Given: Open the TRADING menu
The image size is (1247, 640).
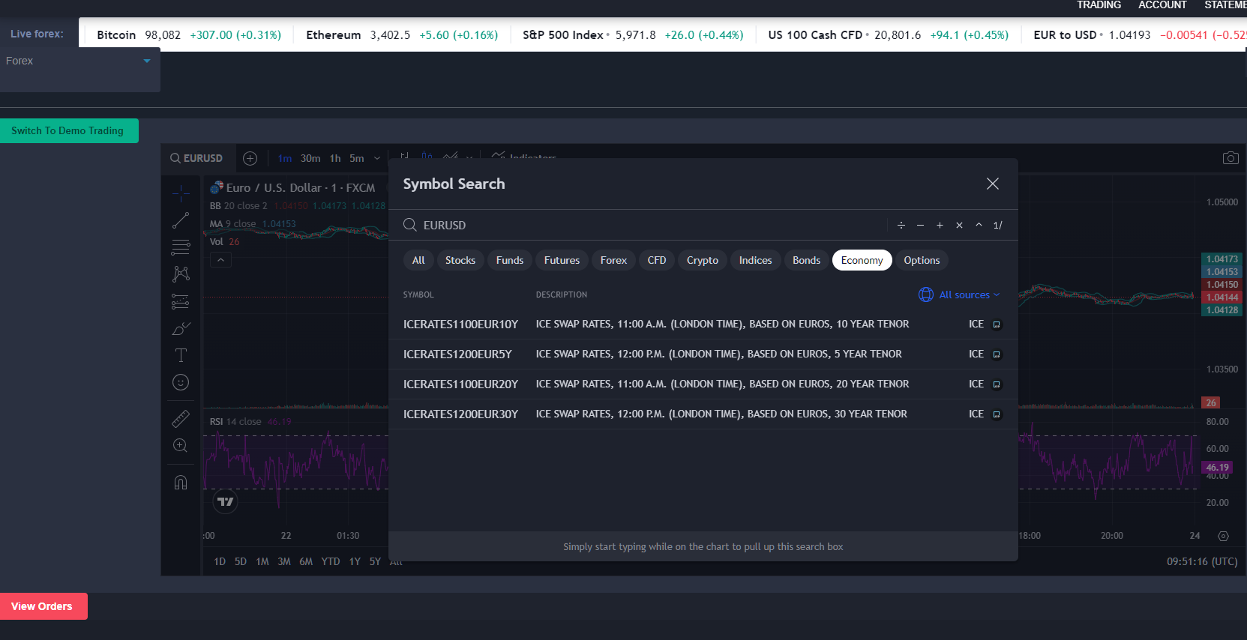Looking at the screenshot, I should [x=1099, y=5].
